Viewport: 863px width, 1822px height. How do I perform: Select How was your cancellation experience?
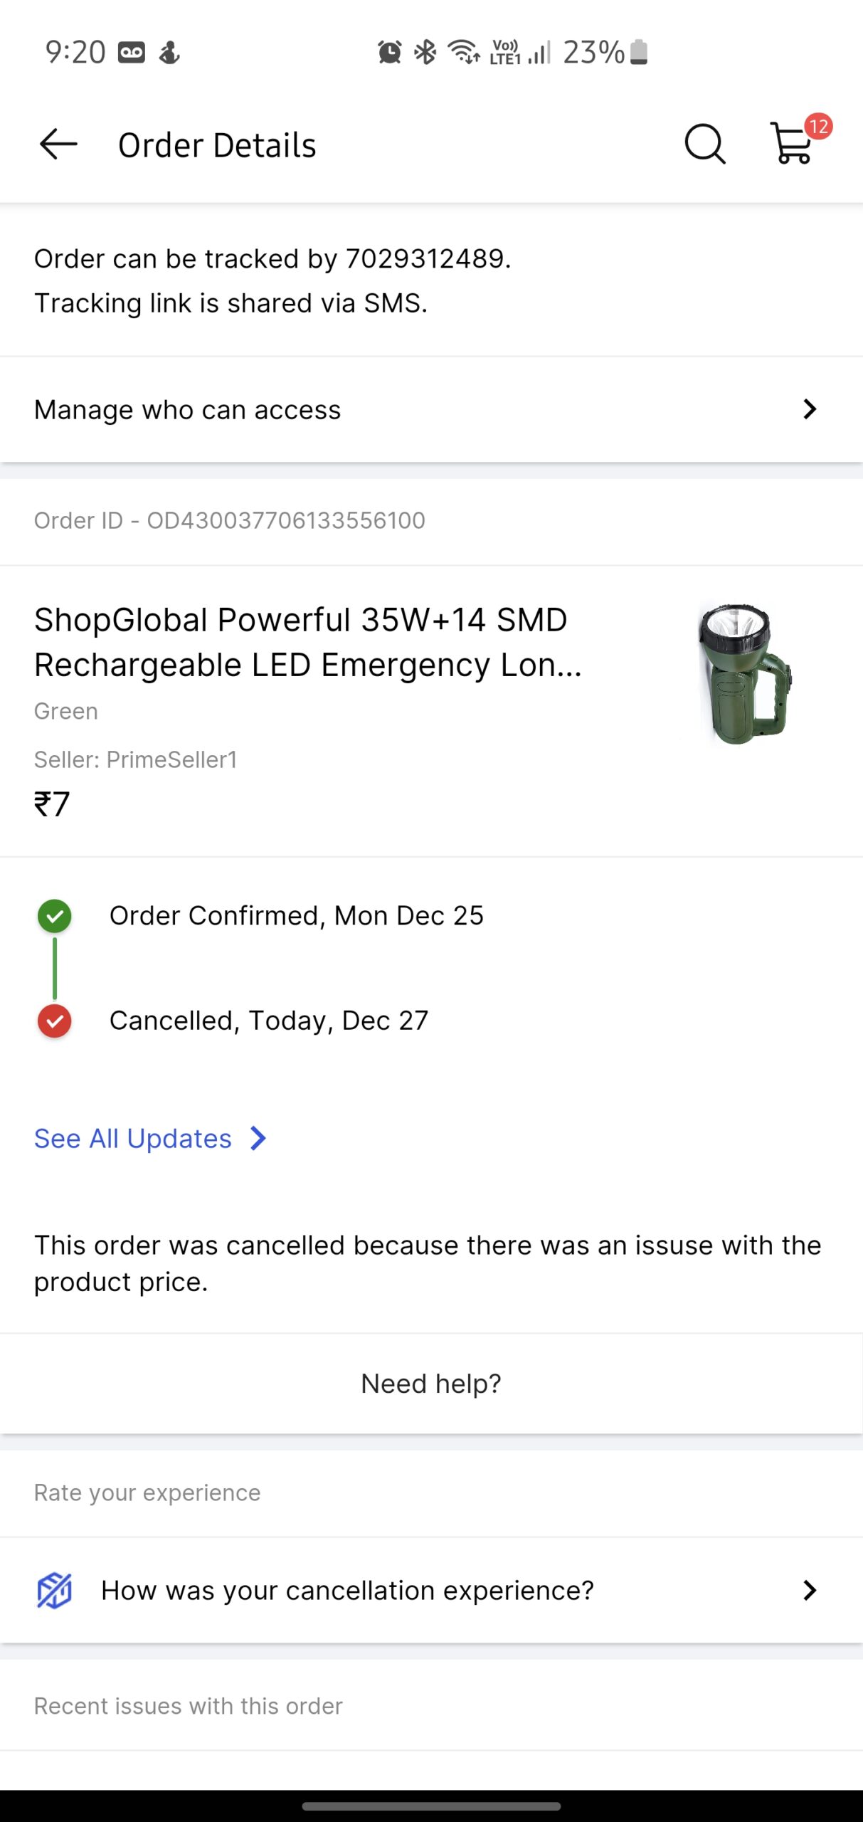(347, 1590)
